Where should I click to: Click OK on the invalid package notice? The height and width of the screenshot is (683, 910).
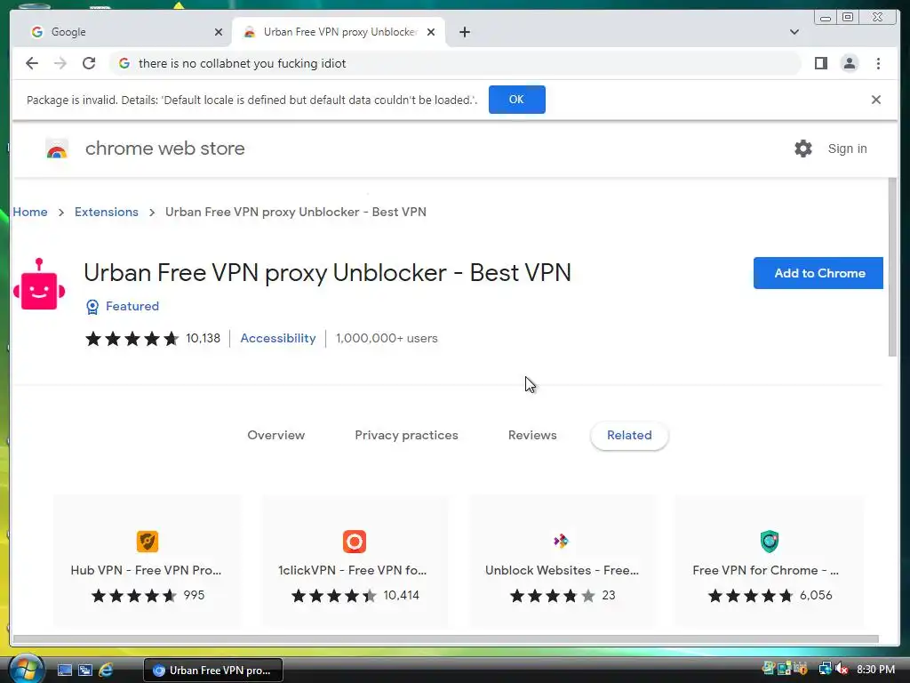click(516, 100)
